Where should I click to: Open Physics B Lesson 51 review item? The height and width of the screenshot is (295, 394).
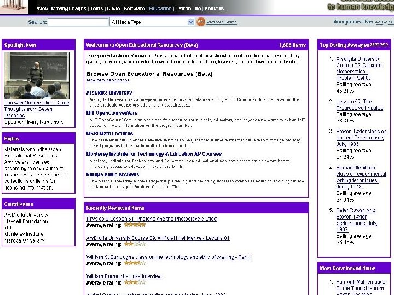click(152, 219)
